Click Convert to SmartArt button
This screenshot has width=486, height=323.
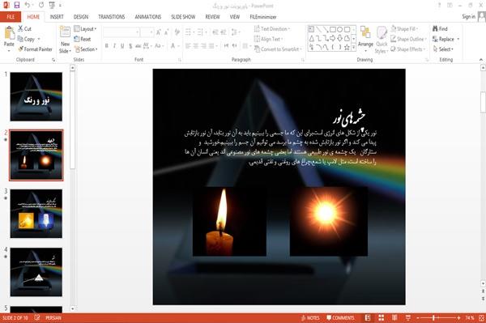(x=278, y=49)
